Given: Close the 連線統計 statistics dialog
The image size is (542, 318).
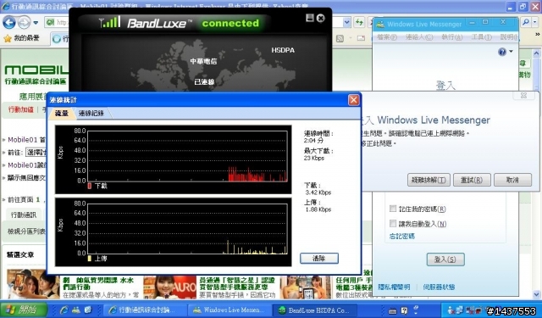Looking at the screenshot, I should [x=353, y=100].
